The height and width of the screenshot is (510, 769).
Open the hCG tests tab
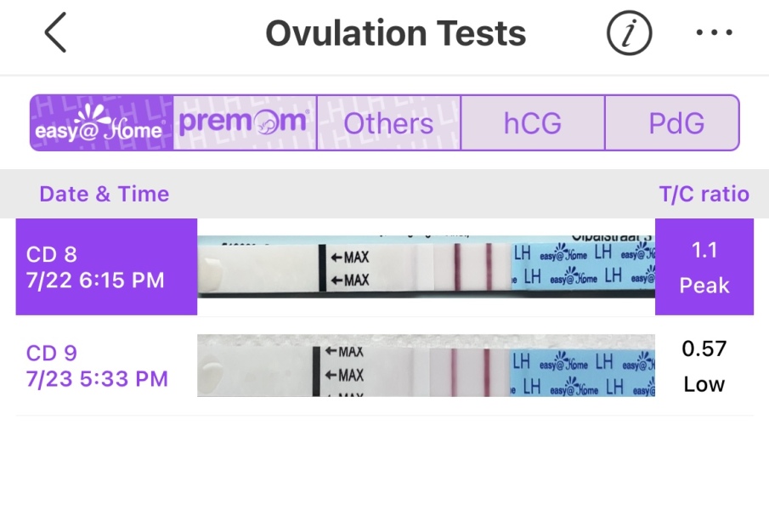click(x=533, y=123)
